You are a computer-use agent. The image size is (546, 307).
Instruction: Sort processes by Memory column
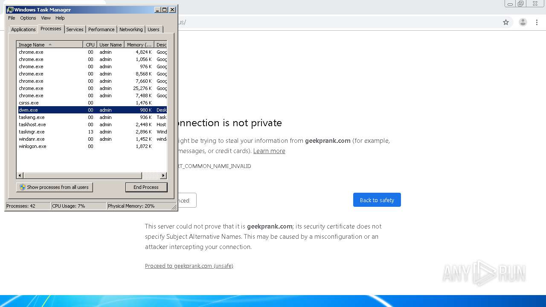tap(139, 45)
